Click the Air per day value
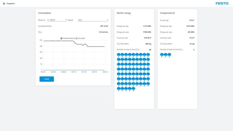The width and height of the screenshot is (233, 131). pos(192,20)
